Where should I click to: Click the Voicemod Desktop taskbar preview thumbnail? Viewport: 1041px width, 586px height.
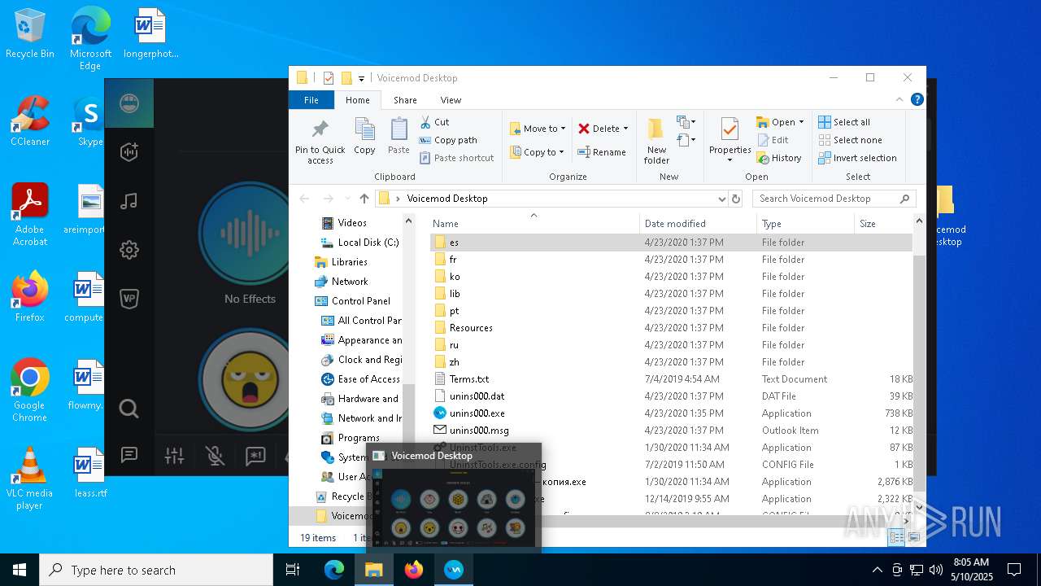[x=454, y=498]
